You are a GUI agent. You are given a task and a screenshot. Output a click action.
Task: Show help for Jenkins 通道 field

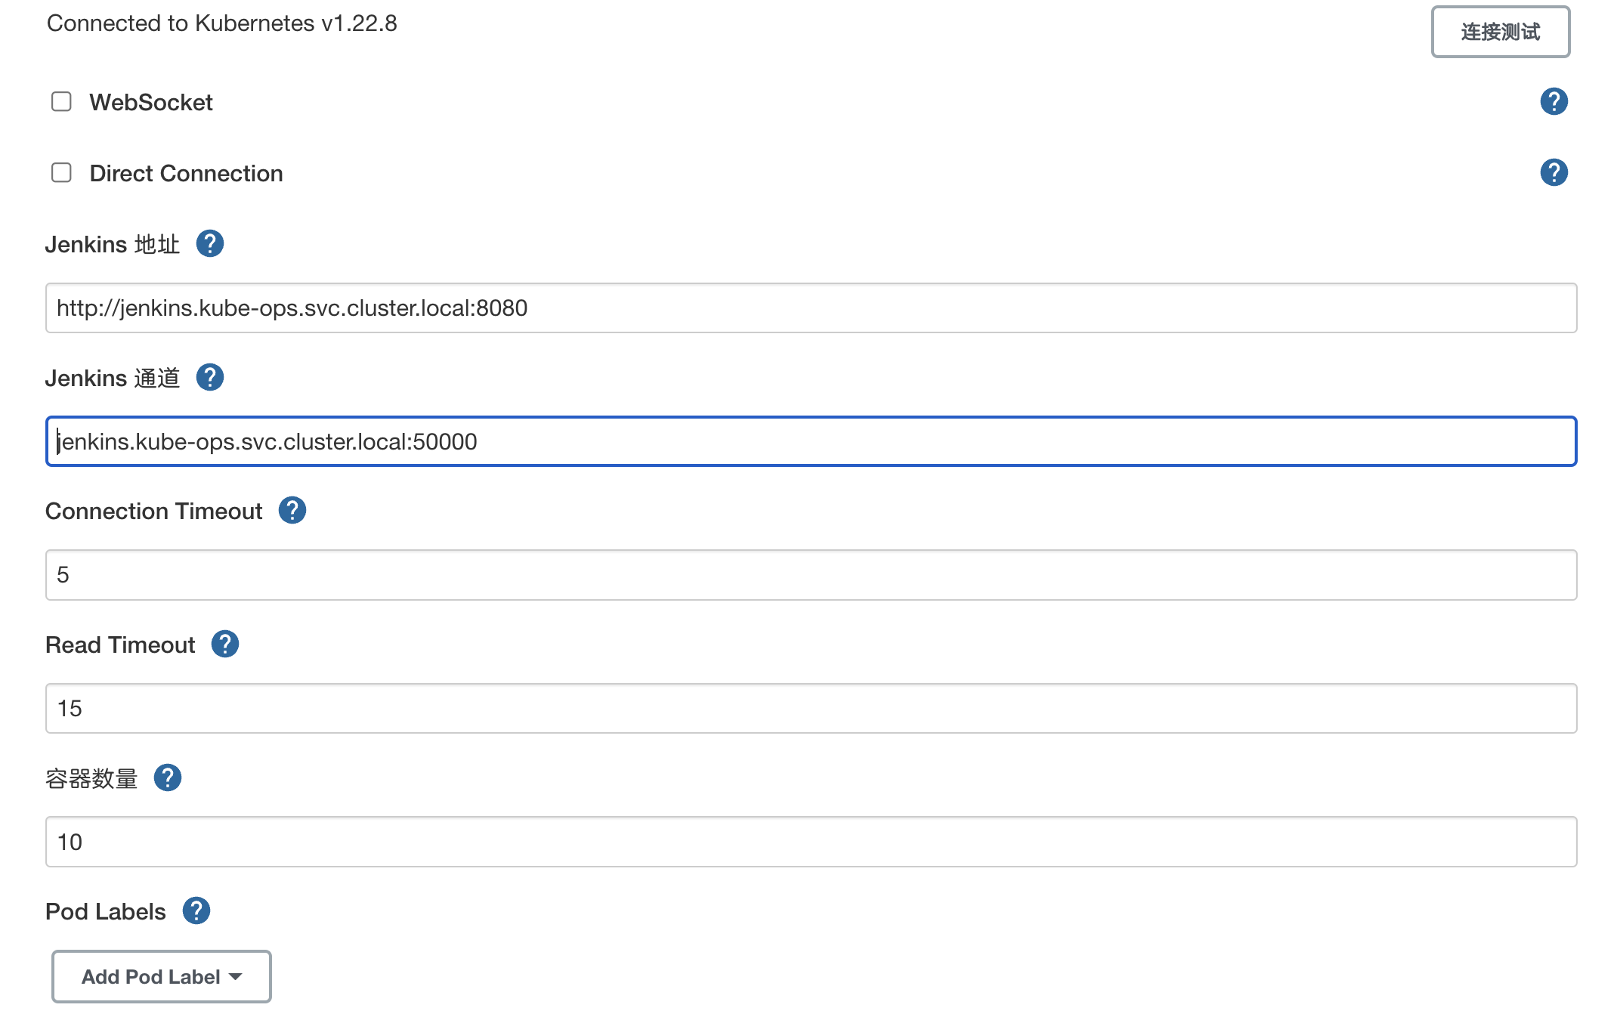coord(209,377)
